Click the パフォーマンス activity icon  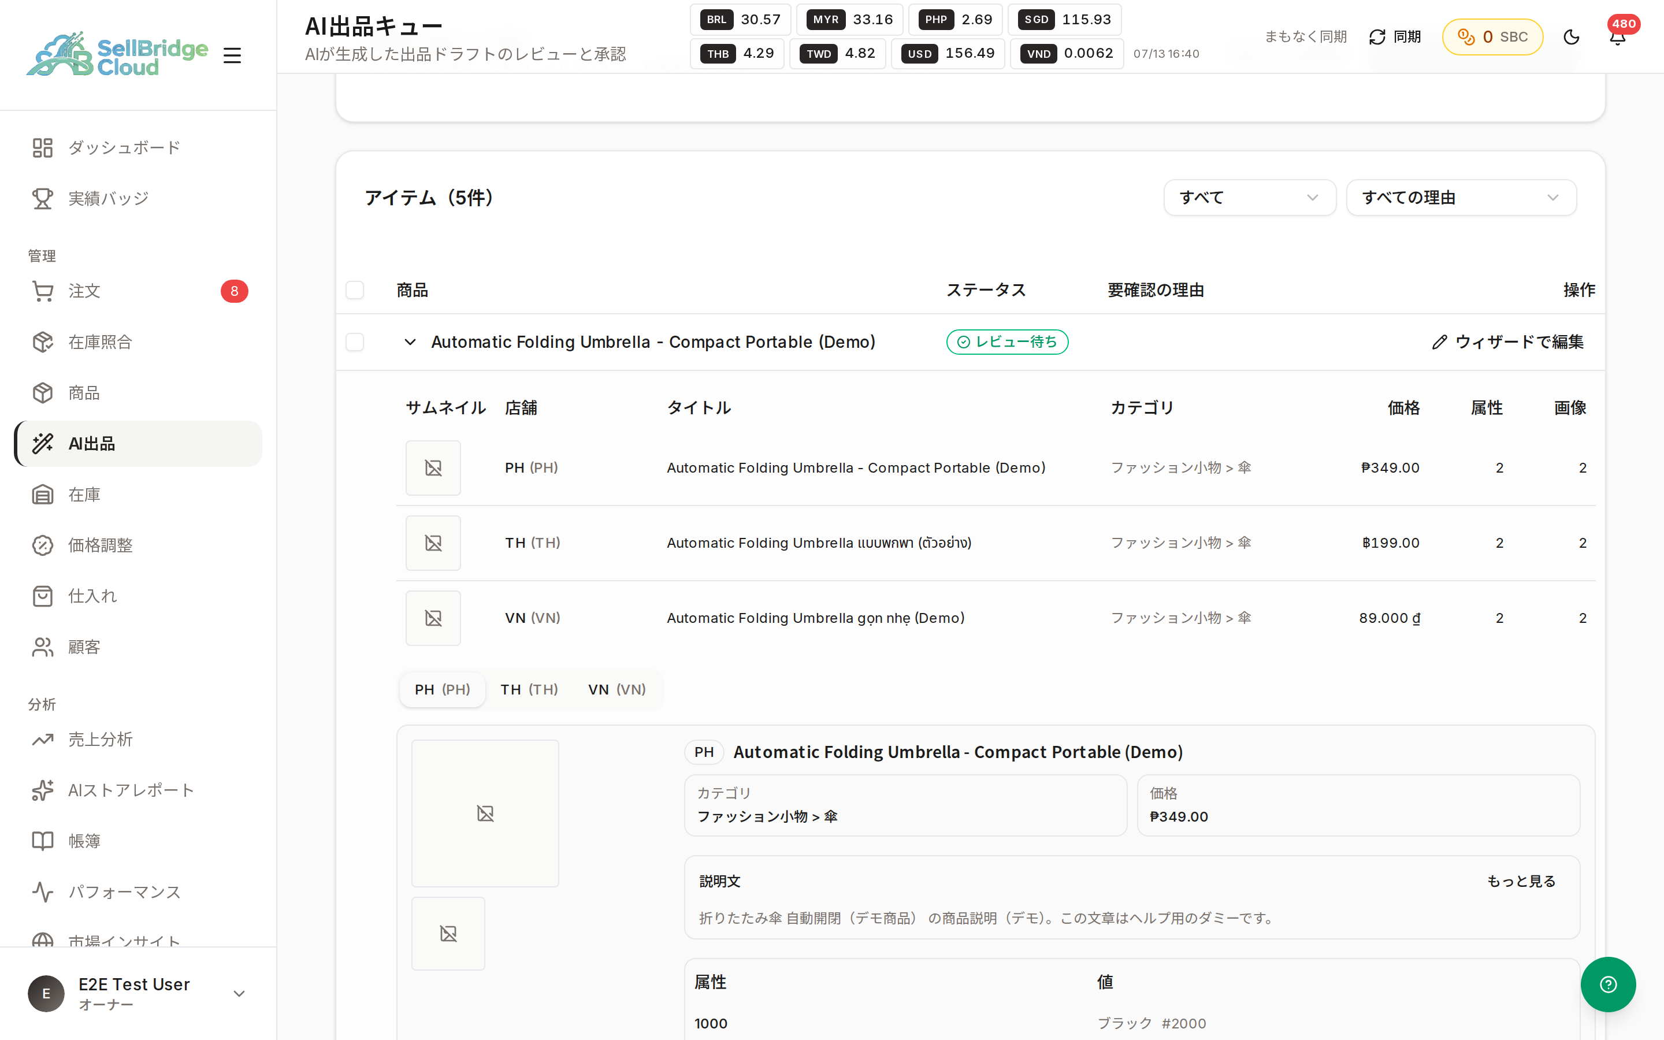[x=43, y=892]
